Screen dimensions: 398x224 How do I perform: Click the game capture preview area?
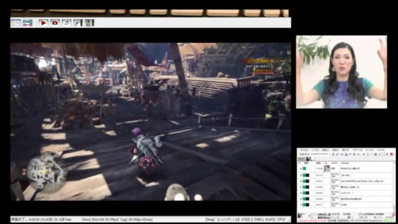(150, 122)
